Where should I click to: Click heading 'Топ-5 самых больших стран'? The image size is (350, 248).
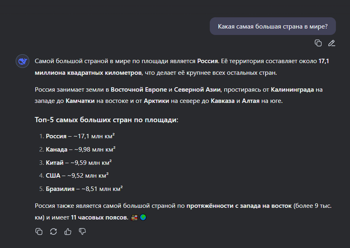106,120
